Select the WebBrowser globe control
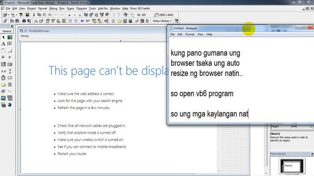 [x=10, y=105]
